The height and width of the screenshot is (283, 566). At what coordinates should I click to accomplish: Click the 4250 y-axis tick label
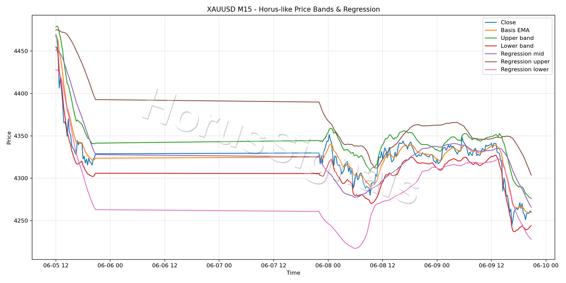coord(21,221)
